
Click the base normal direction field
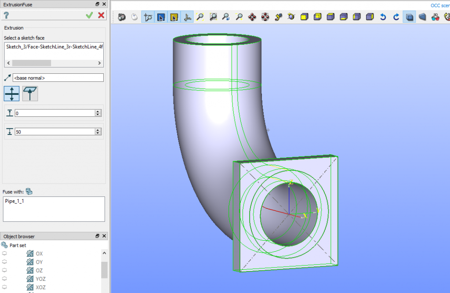[x=58, y=77]
